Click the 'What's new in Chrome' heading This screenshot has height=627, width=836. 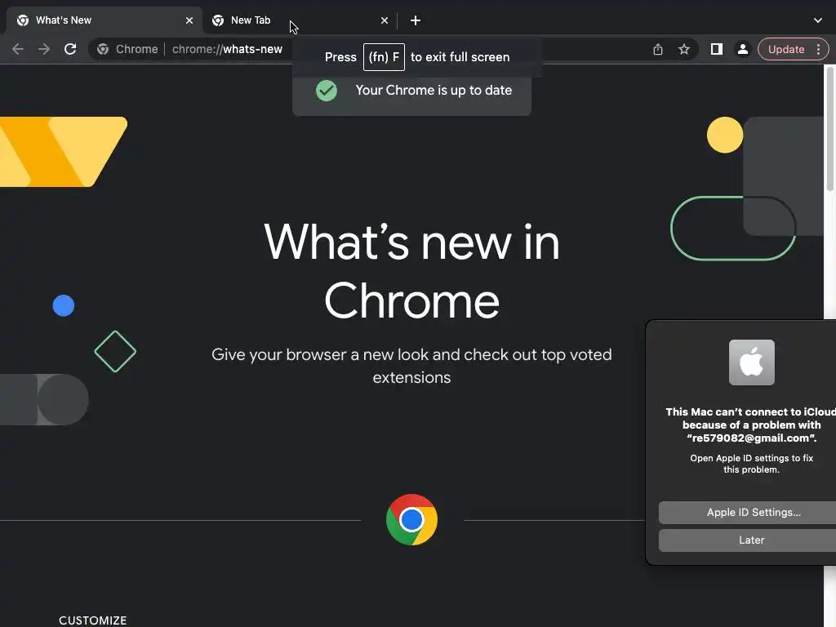pos(411,271)
